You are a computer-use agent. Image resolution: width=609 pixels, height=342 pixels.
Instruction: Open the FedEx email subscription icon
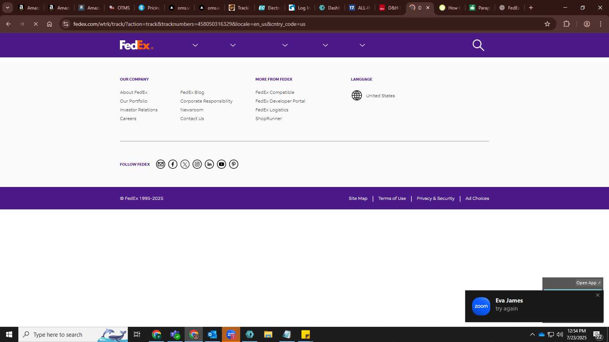point(161,164)
